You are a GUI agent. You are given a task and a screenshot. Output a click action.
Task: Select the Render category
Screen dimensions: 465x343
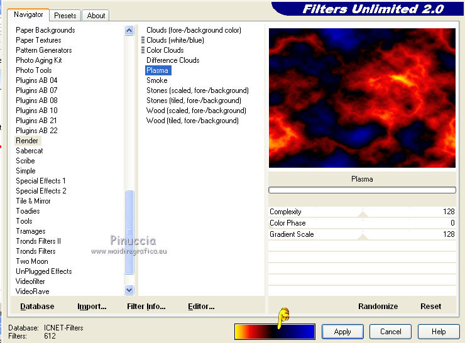pos(27,141)
